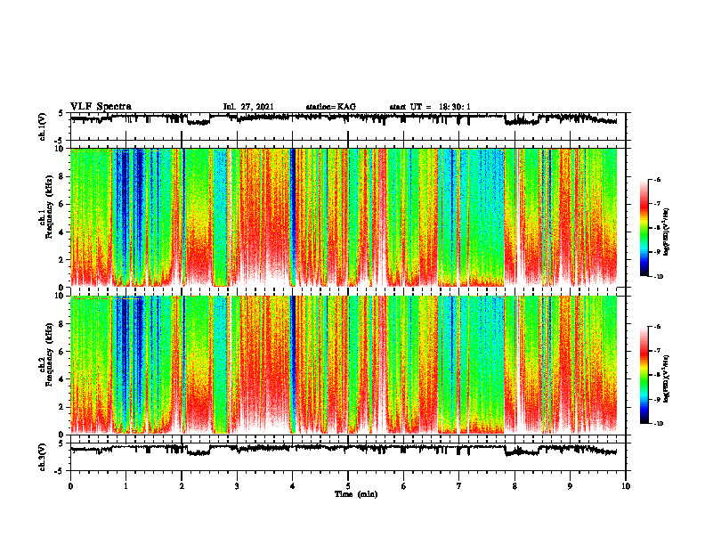Screen dimensions: 705x545
Task: Click the "station=KAG" header label
Action: 330,107
